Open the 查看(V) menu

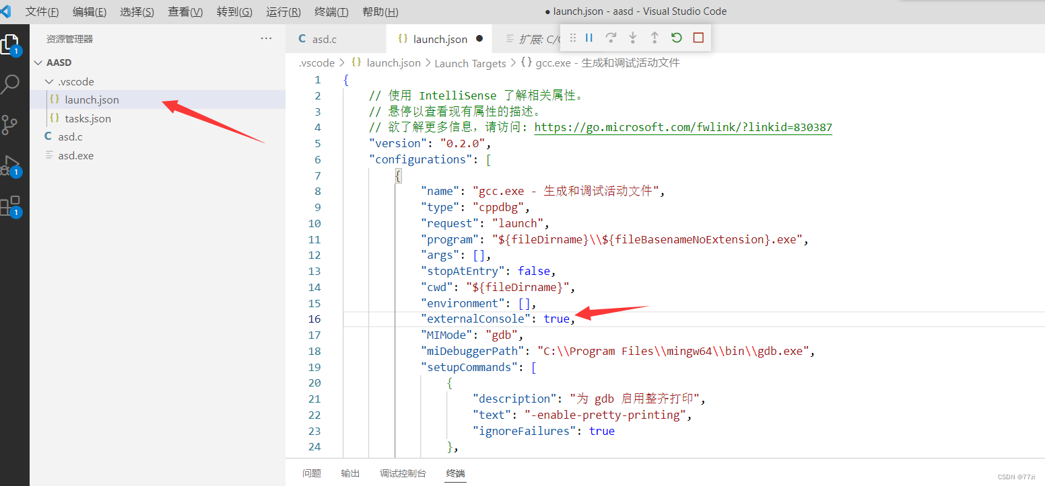(x=185, y=11)
